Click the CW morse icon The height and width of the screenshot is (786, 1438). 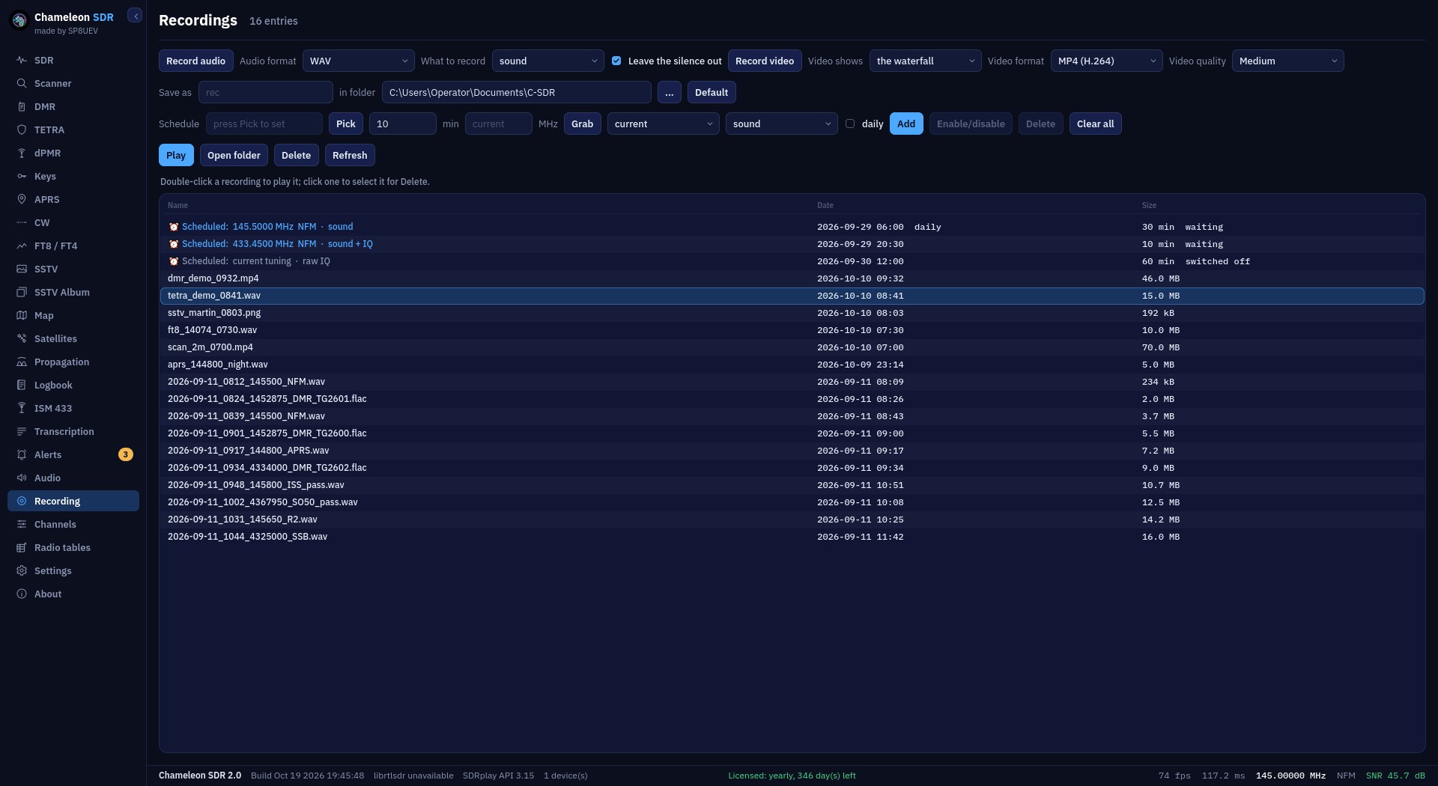(22, 223)
